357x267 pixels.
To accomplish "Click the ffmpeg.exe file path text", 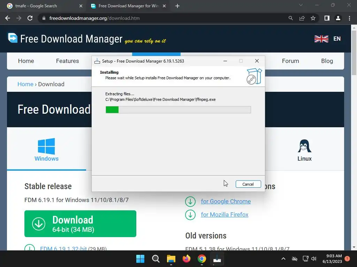I will (160, 99).
